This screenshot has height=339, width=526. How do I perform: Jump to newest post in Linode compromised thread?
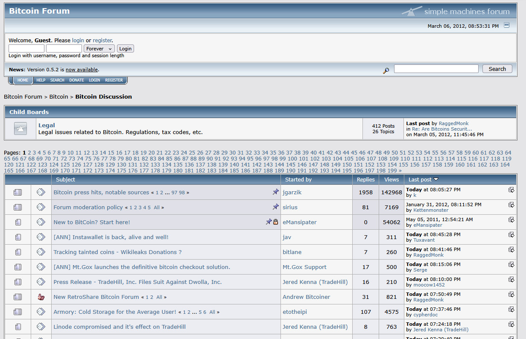[x=511, y=324]
